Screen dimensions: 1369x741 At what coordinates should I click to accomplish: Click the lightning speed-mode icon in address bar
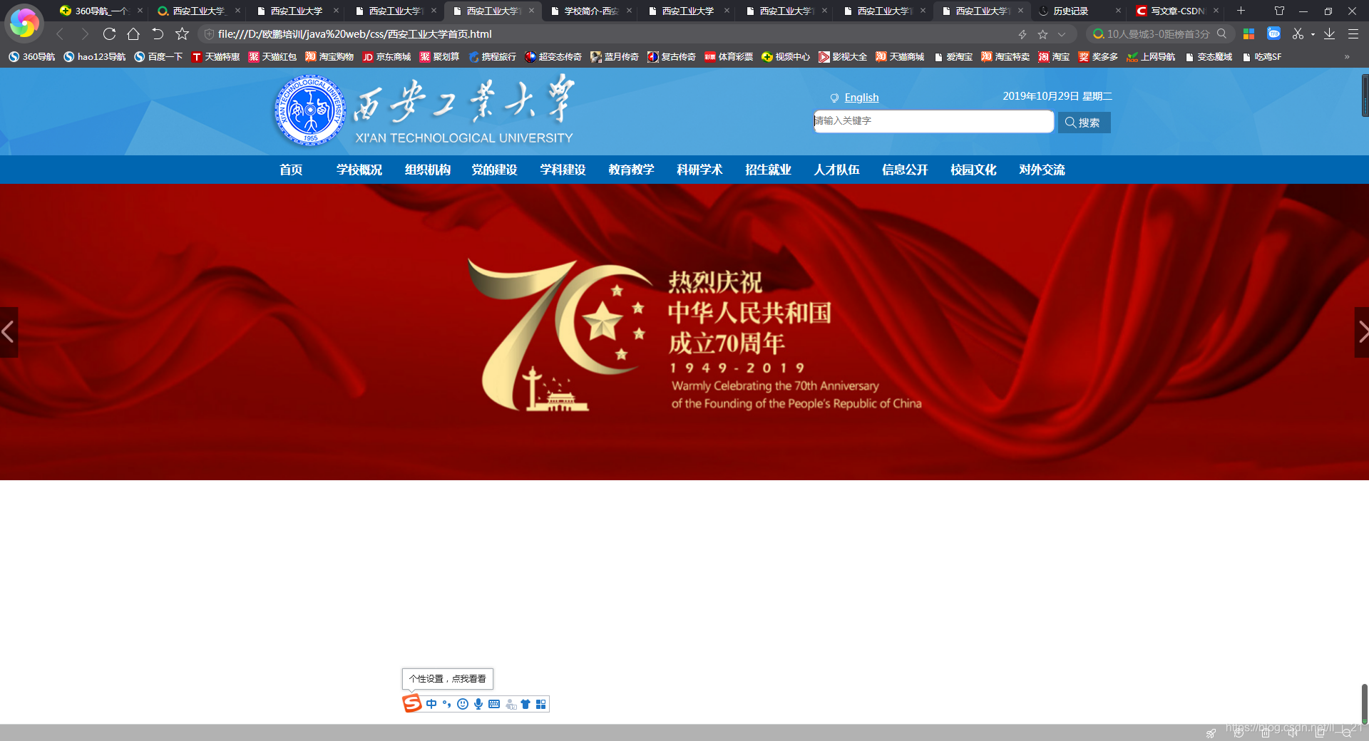[1022, 34]
